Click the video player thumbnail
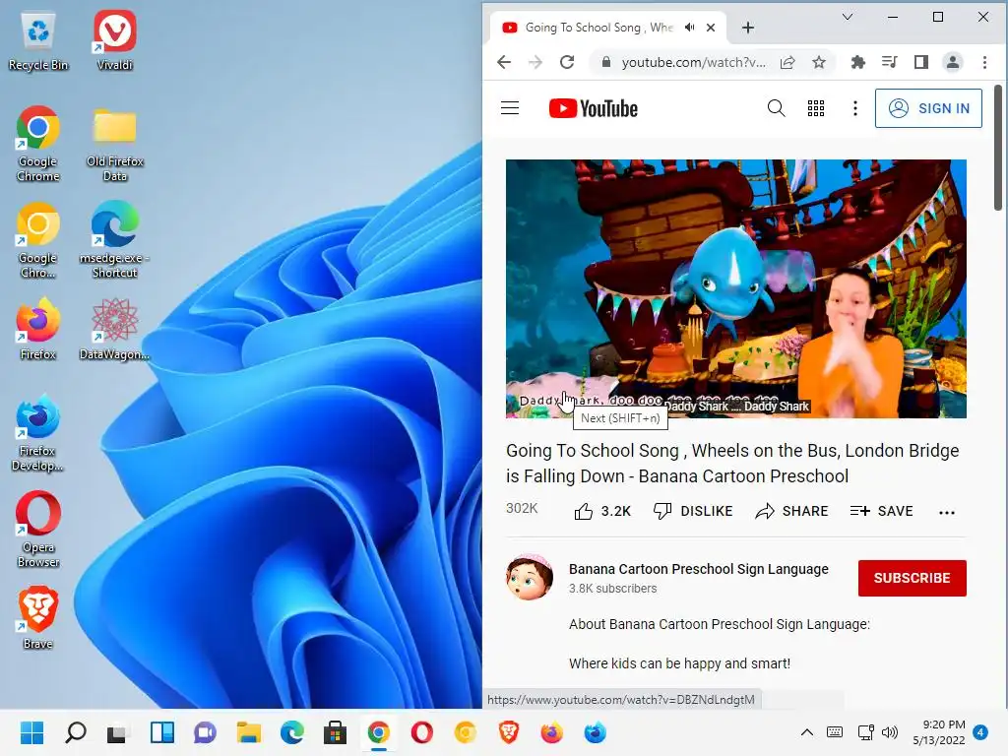 click(736, 288)
